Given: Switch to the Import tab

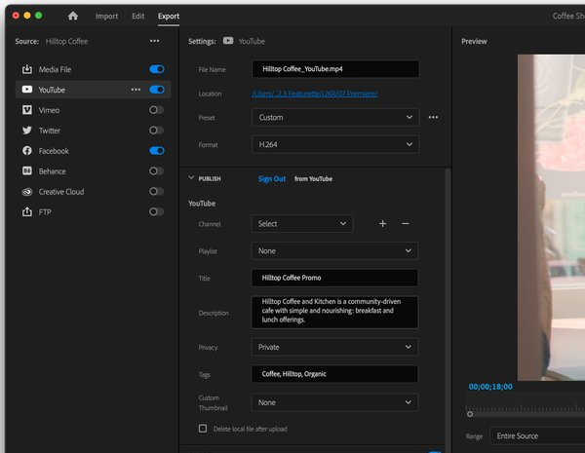Looking at the screenshot, I should (x=107, y=17).
